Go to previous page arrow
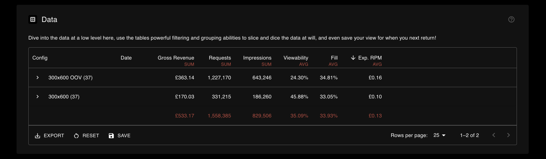Screen dimensions: 546x159 coord(494,135)
